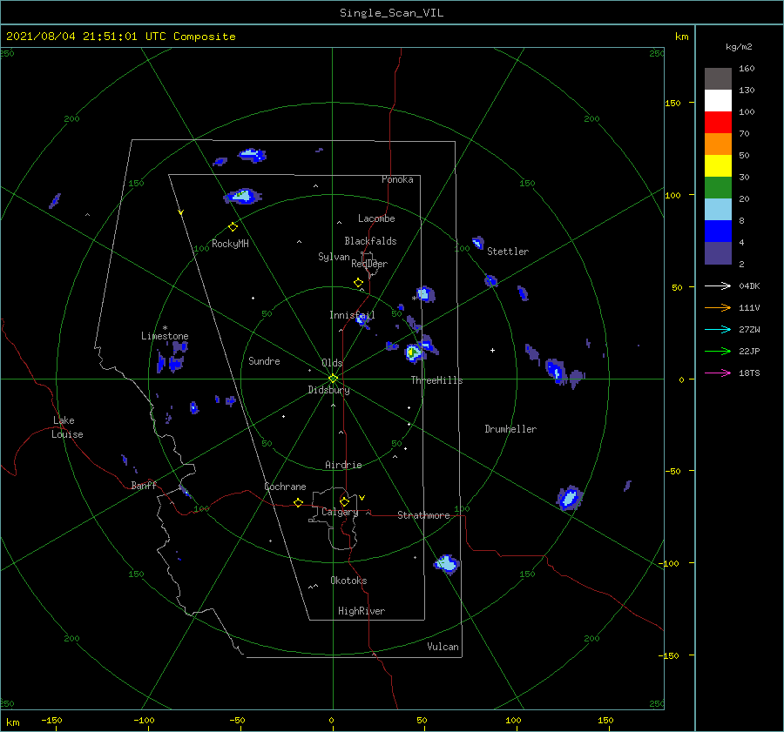Click the magenta 18TS arrow icon
Screen dimensions: 784x732
(718, 373)
